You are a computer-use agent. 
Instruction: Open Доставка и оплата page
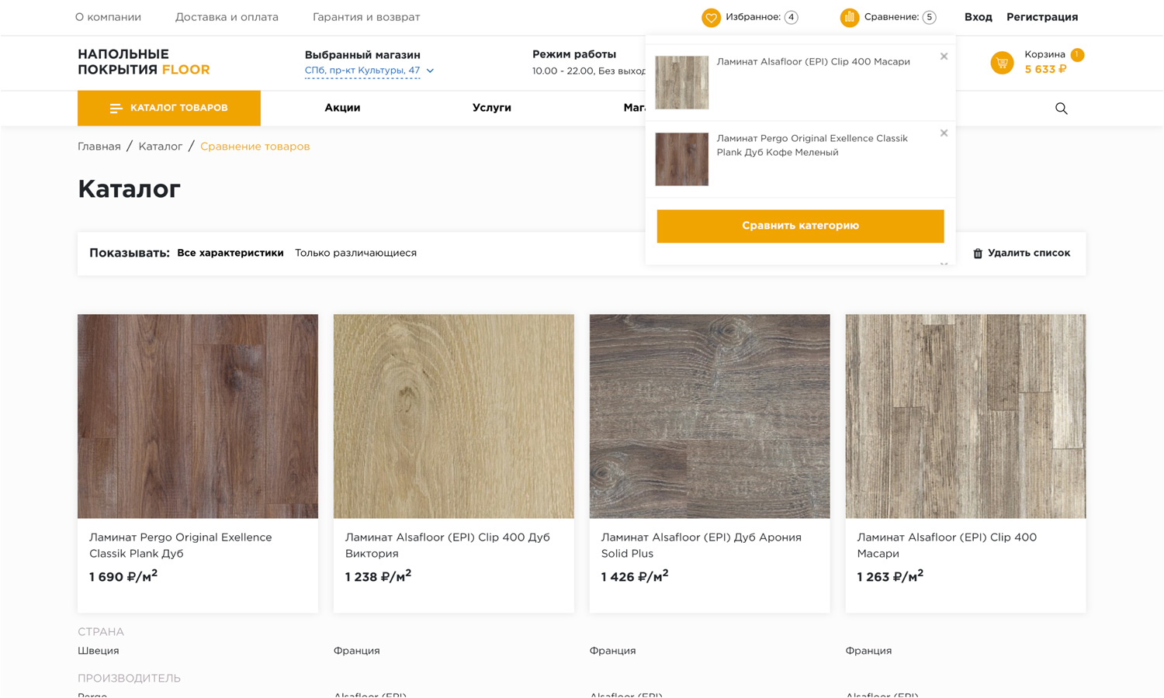click(x=227, y=17)
